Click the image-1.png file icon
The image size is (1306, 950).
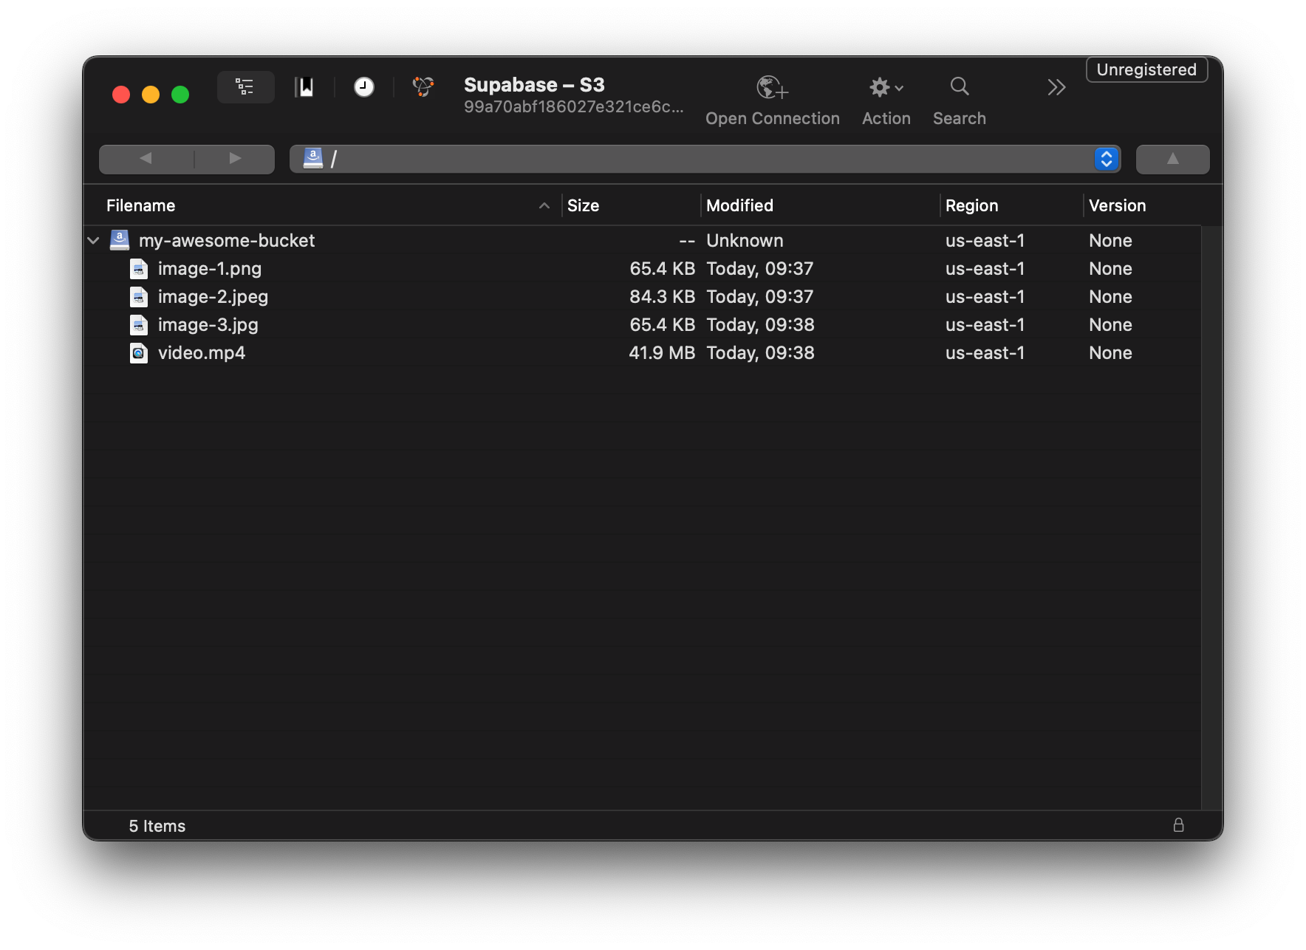coord(139,269)
